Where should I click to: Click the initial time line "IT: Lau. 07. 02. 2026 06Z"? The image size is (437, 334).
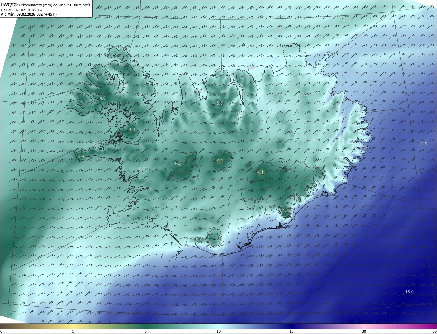point(22,10)
